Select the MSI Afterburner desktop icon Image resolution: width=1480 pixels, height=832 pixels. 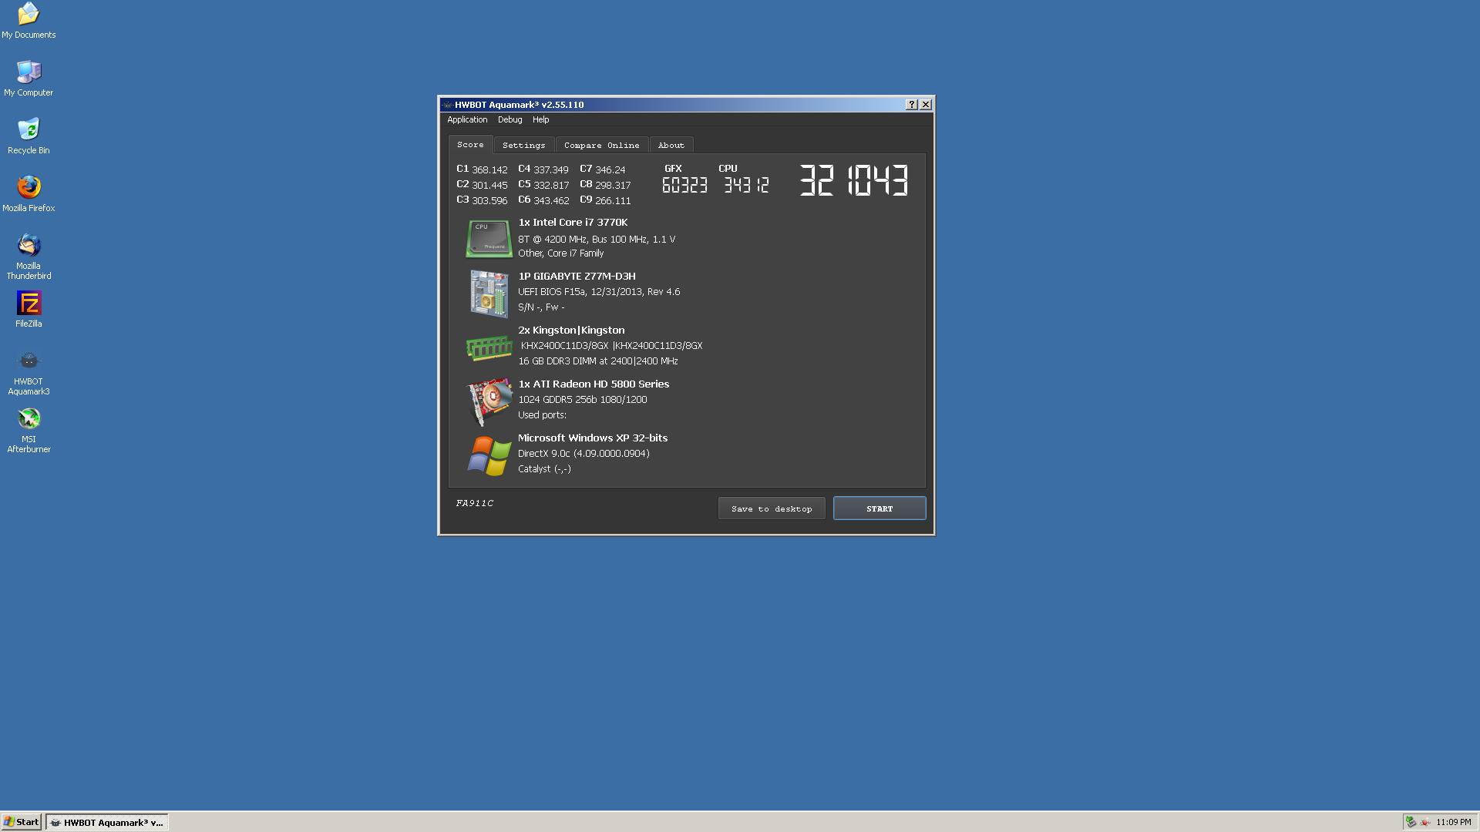(x=29, y=431)
